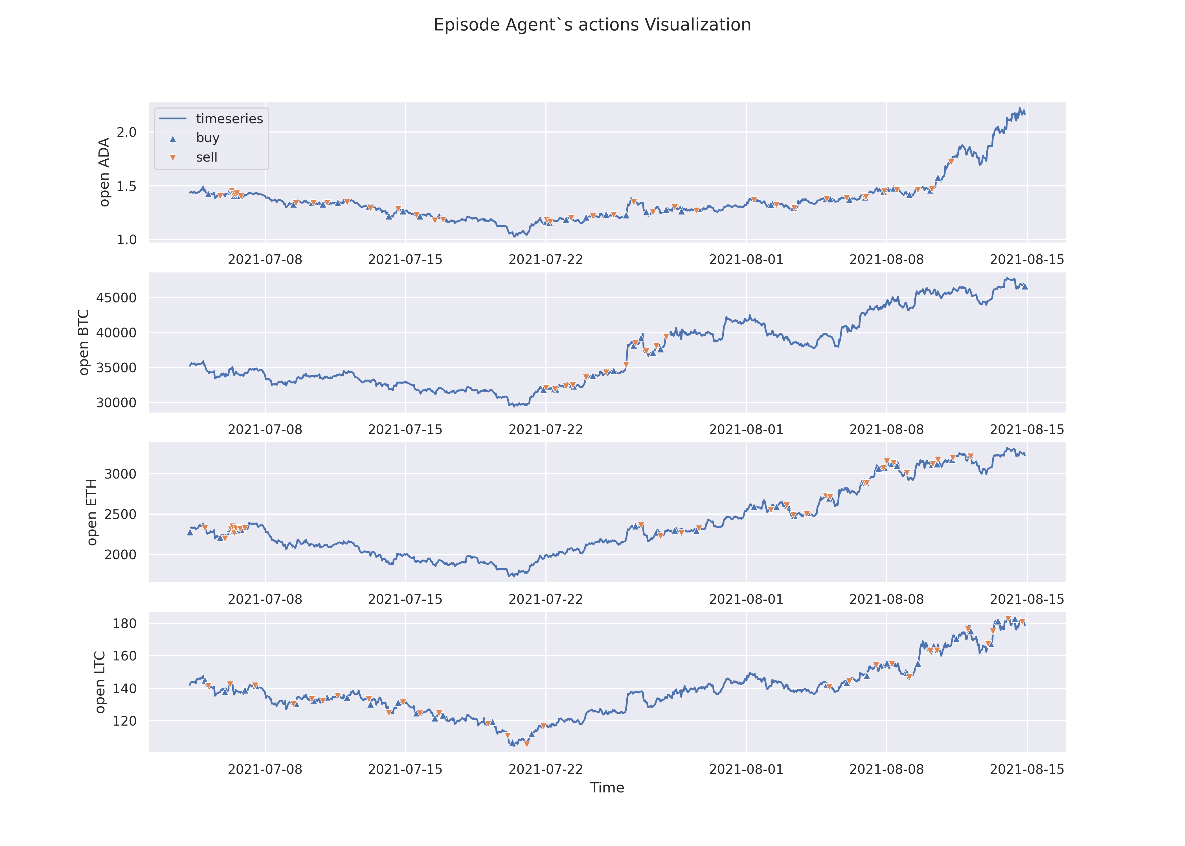Screen dimensions: 1185x846
Task: Click the 2021-08-01 date under the LTC chart
Action: 746,769
